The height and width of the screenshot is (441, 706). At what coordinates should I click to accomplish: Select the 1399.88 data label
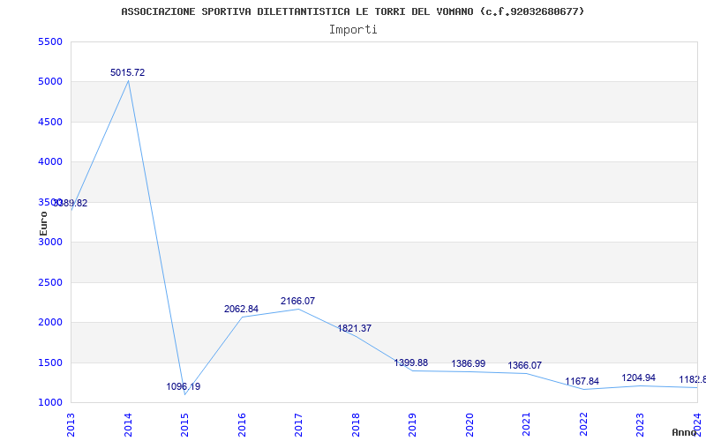[x=411, y=363]
